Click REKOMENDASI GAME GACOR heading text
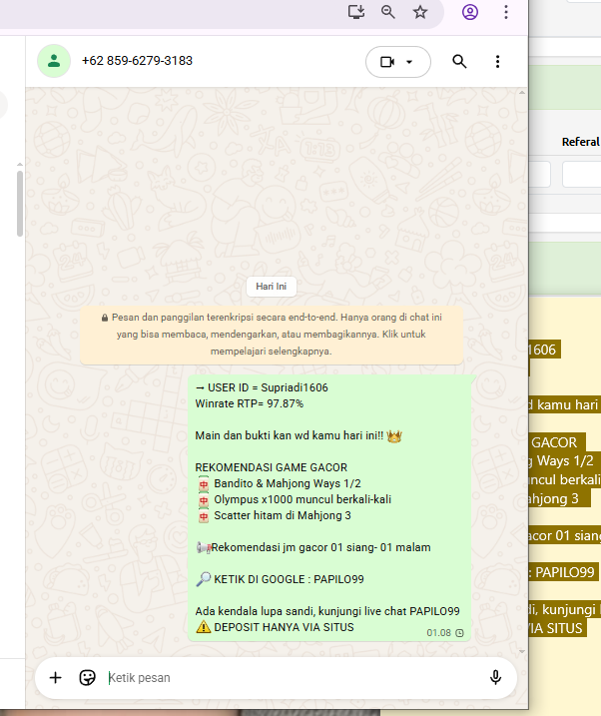The width and height of the screenshot is (601, 716). (x=272, y=467)
